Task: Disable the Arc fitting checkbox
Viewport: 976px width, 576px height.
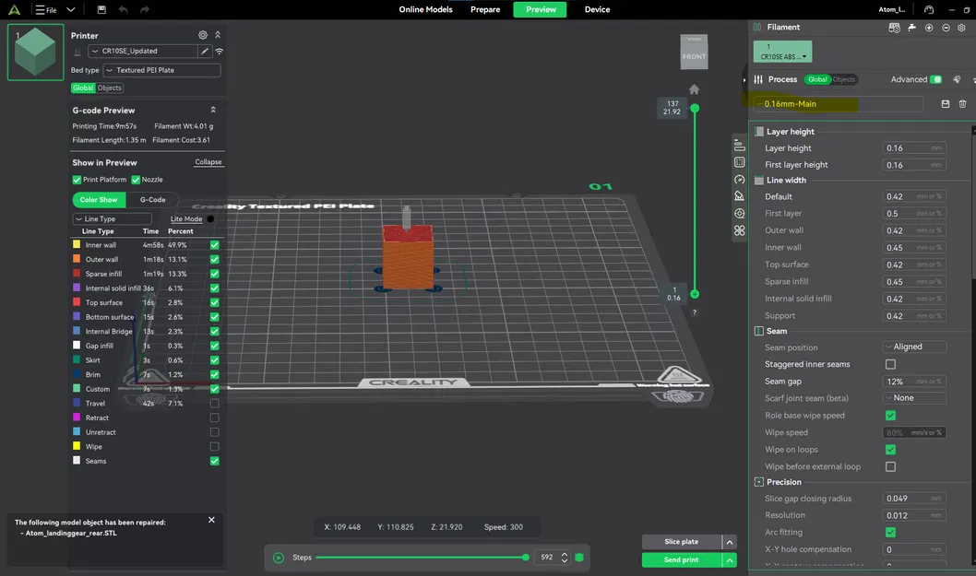Action: point(891,532)
